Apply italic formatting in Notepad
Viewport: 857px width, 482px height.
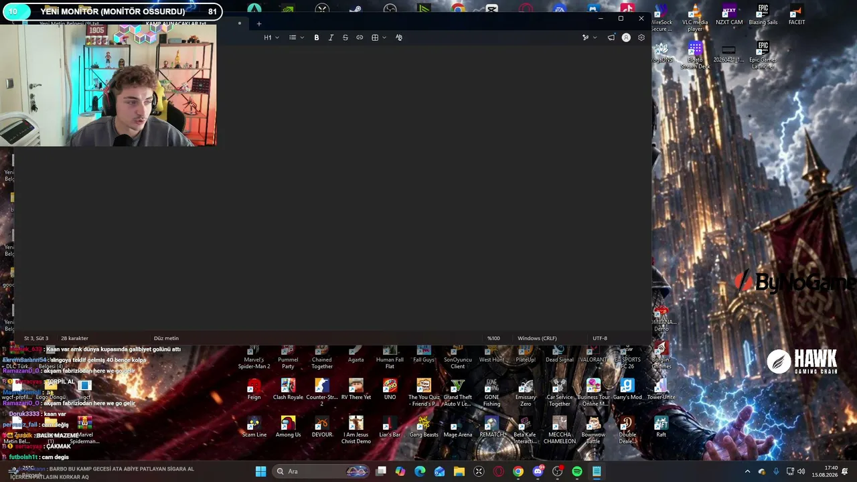(331, 37)
